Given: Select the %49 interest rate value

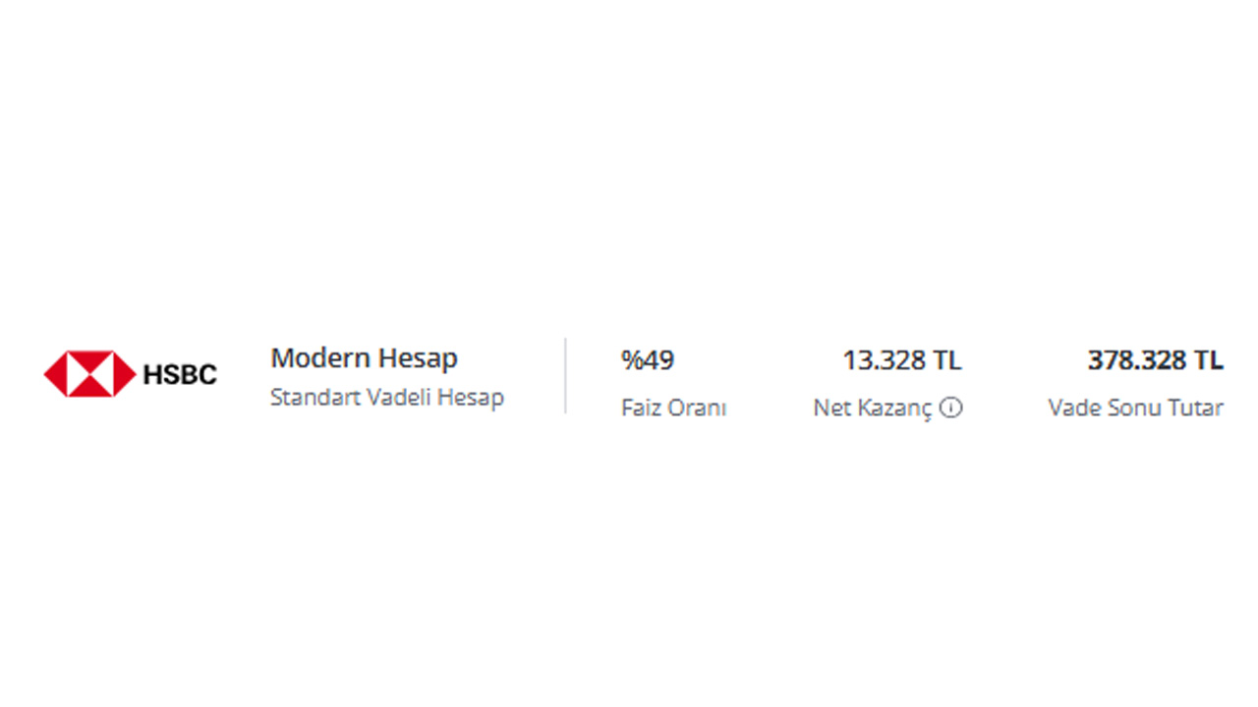Looking at the screenshot, I should click(648, 360).
